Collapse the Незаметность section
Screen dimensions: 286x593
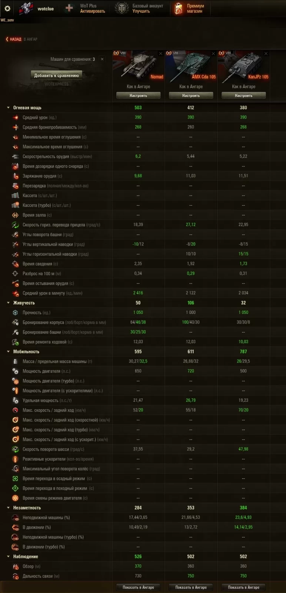[8, 508]
